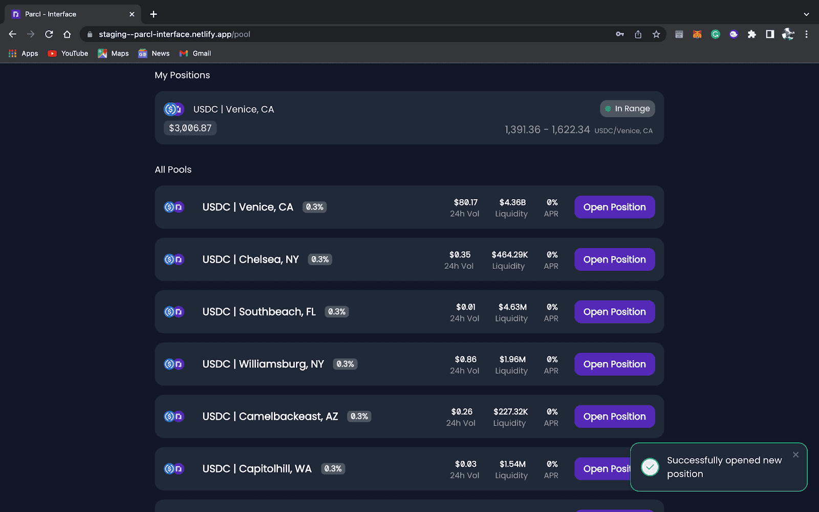Viewport: 819px width, 512px height.
Task: Open the Apps bookmark
Action: tap(24, 53)
